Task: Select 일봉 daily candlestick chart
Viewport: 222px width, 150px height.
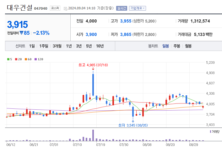Action: (x=165, y=46)
